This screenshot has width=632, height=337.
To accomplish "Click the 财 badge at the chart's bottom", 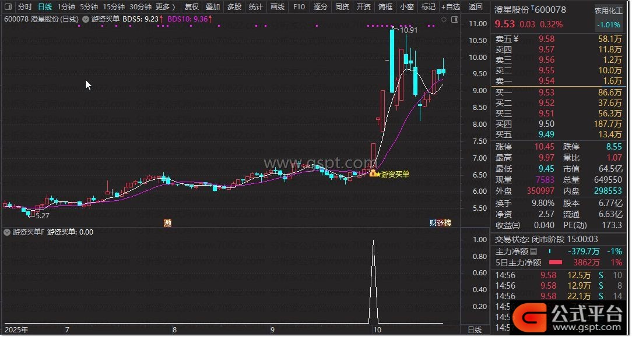I will click(x=433, y=223).
